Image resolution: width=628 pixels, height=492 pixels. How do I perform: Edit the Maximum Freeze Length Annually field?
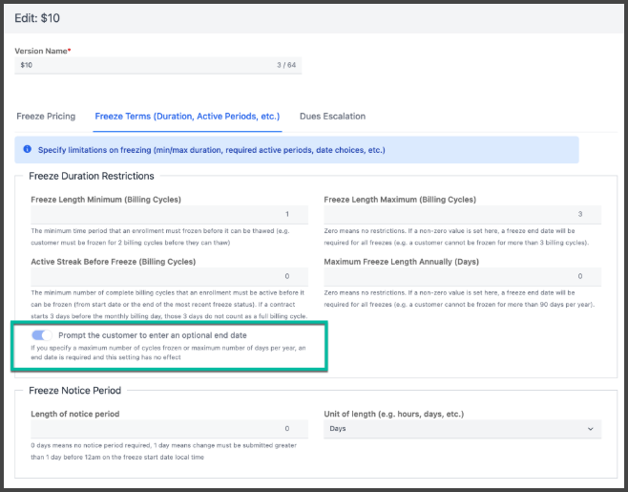click(462, 275)
